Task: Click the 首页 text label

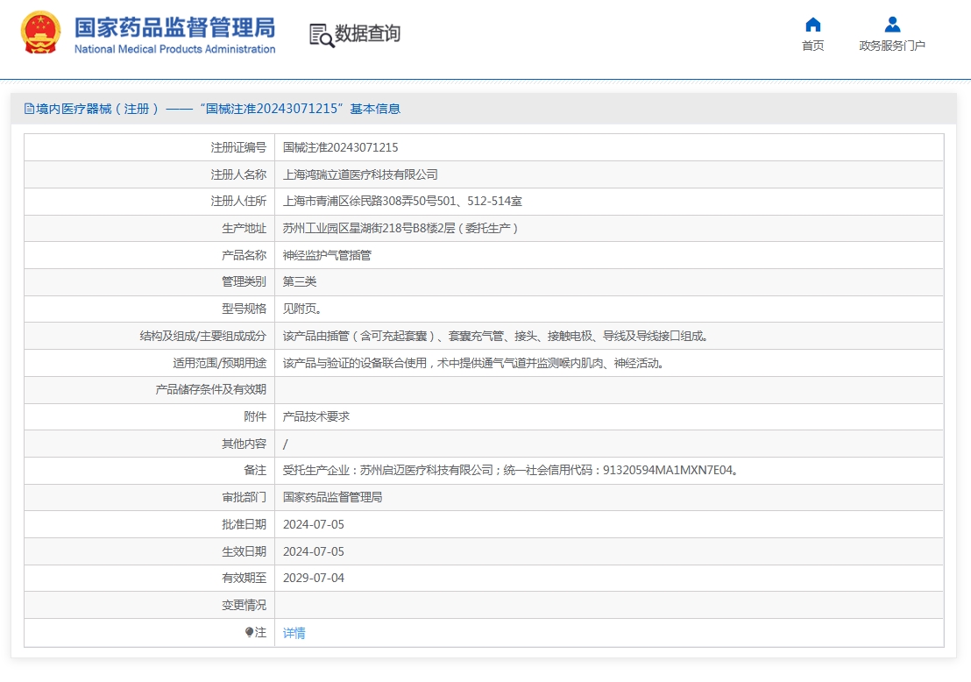Action: 812,46
